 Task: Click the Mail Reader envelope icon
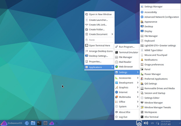[x=116, y=62]
